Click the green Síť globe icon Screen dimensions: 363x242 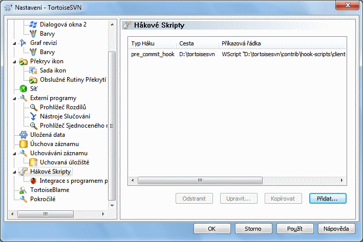click(24, 89)
